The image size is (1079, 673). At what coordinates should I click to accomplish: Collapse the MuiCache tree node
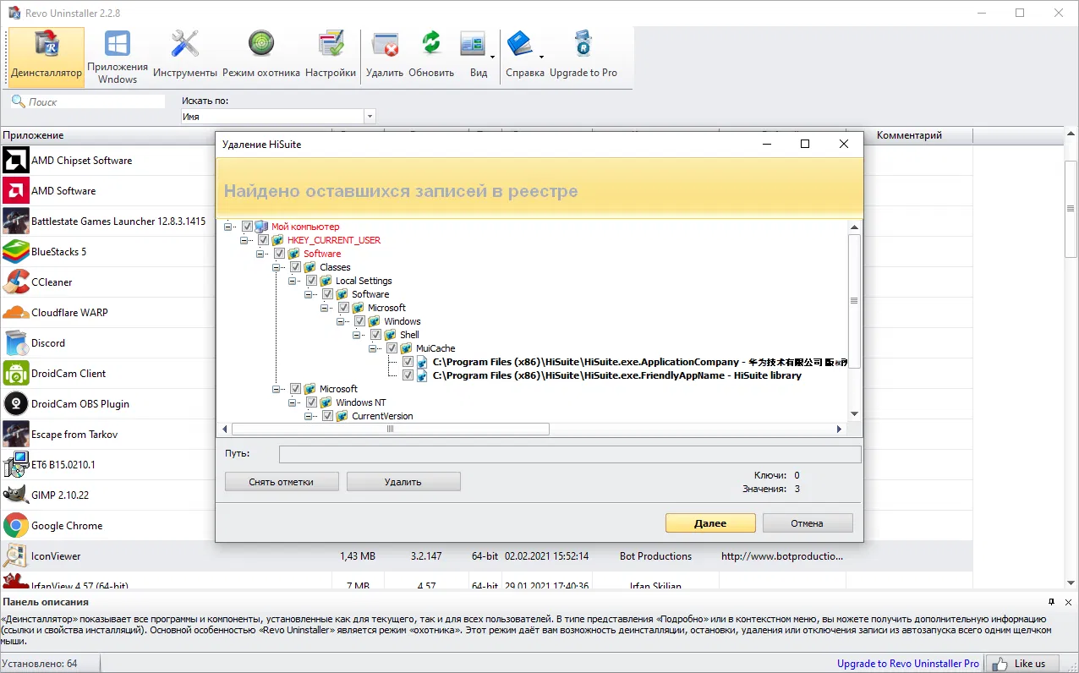pyautogui.click(x=373, y=348)
